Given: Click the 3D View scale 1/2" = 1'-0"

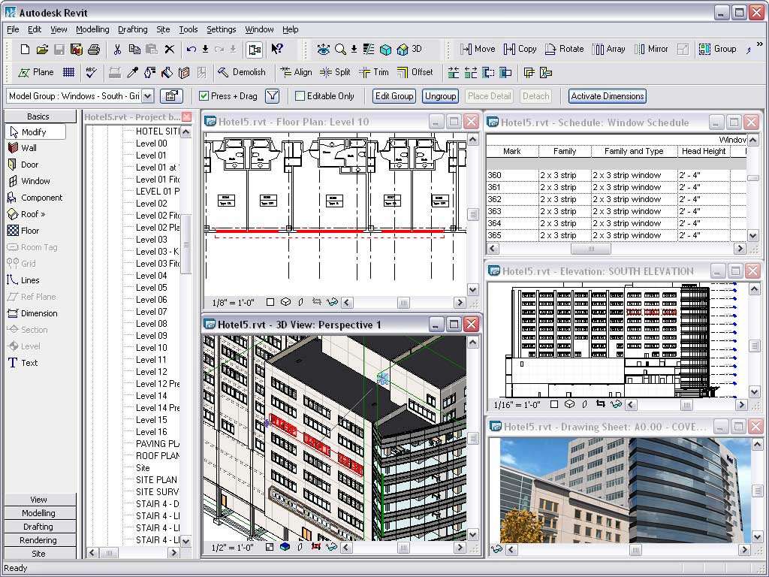Looking at the screenshot, I should [233, 547].
